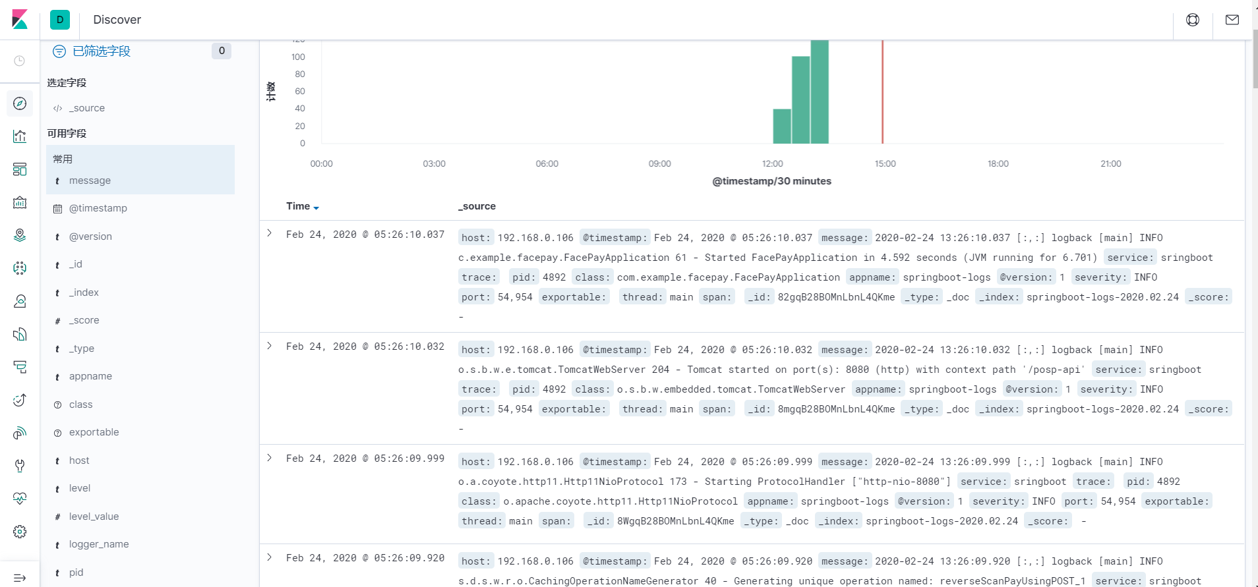Click the 常用 popular fields heading
This screenshot has height=587, width=1258.
click(x=63, y=159)
